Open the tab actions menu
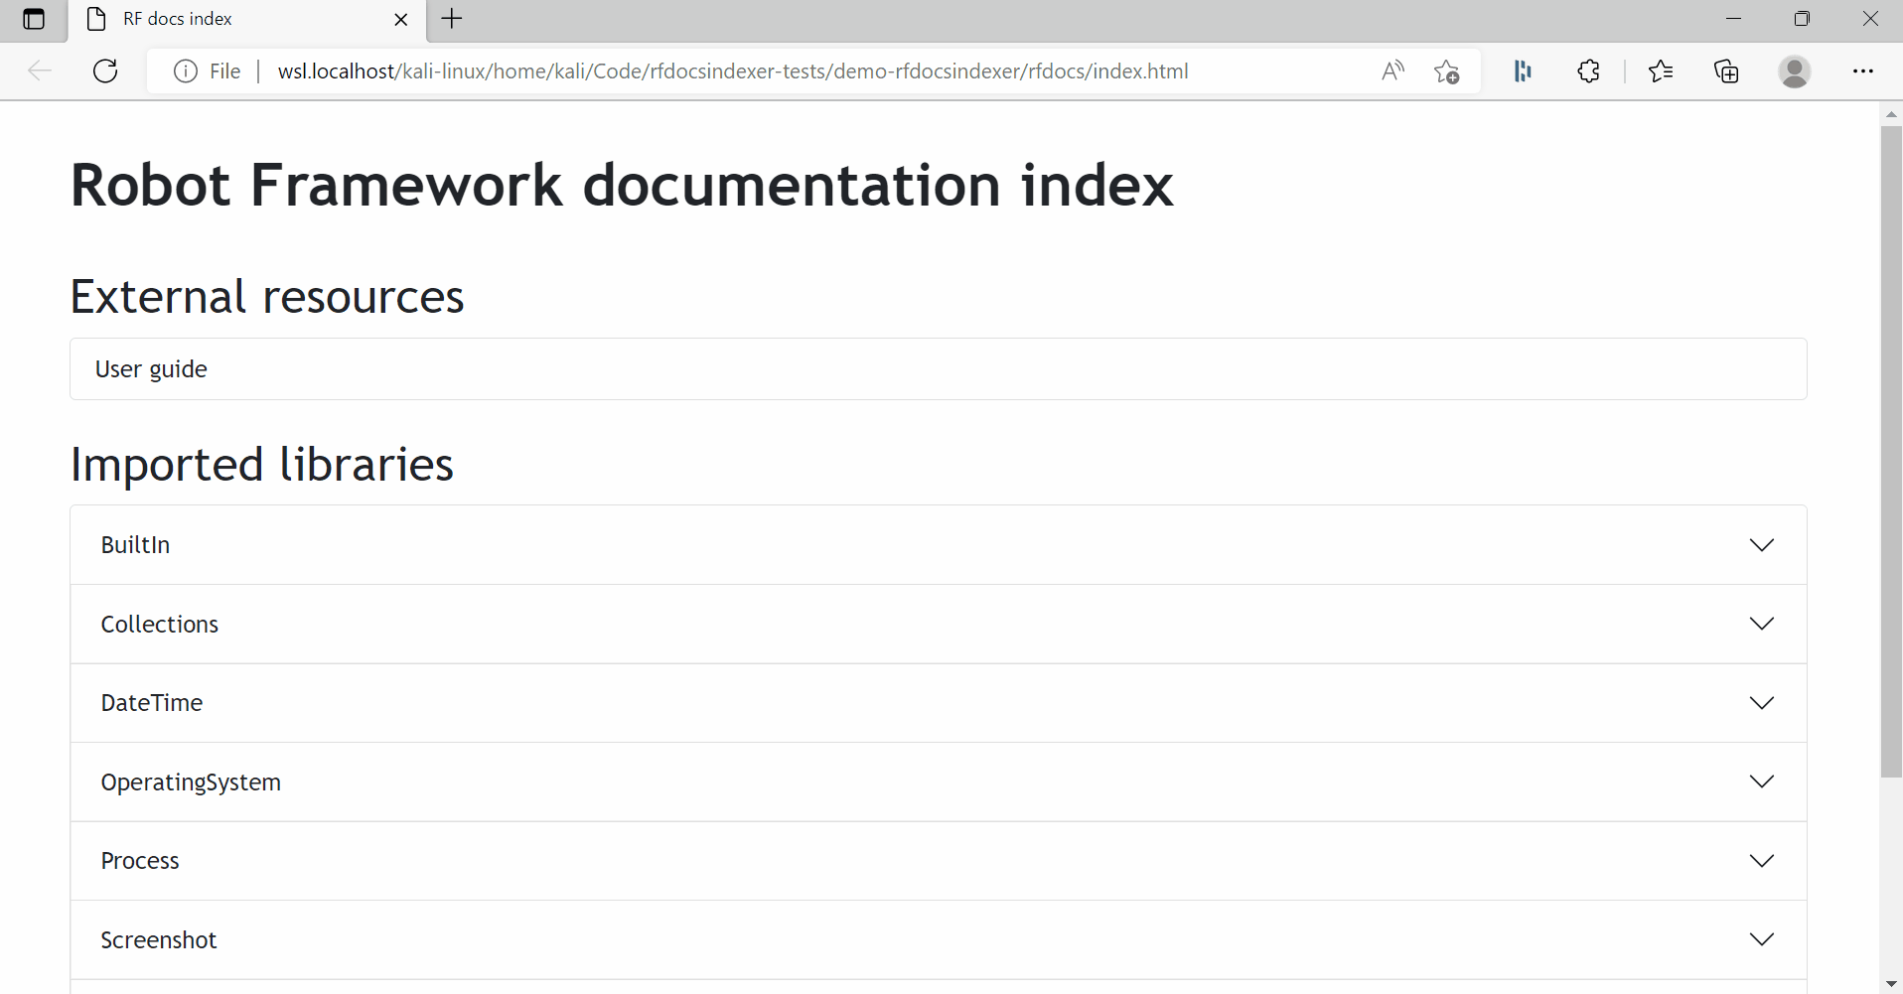 [35, 19]
